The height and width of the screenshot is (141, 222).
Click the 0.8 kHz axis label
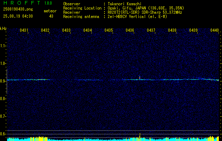point(3,99)
